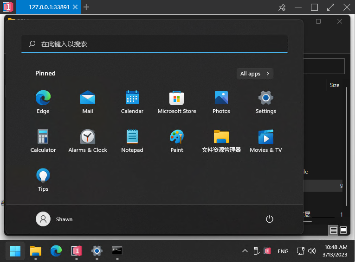Click the Explorer window vertical scrollbar
The image size is (355, 262).
point(347,146)
